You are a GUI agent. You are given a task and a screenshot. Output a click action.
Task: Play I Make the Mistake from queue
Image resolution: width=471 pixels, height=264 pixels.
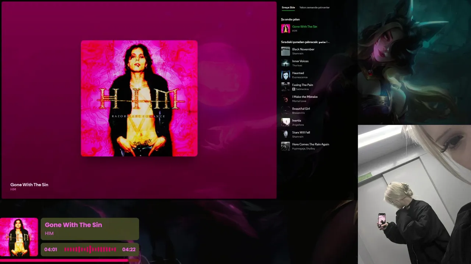pyautogui.click(x=305, y=97)
